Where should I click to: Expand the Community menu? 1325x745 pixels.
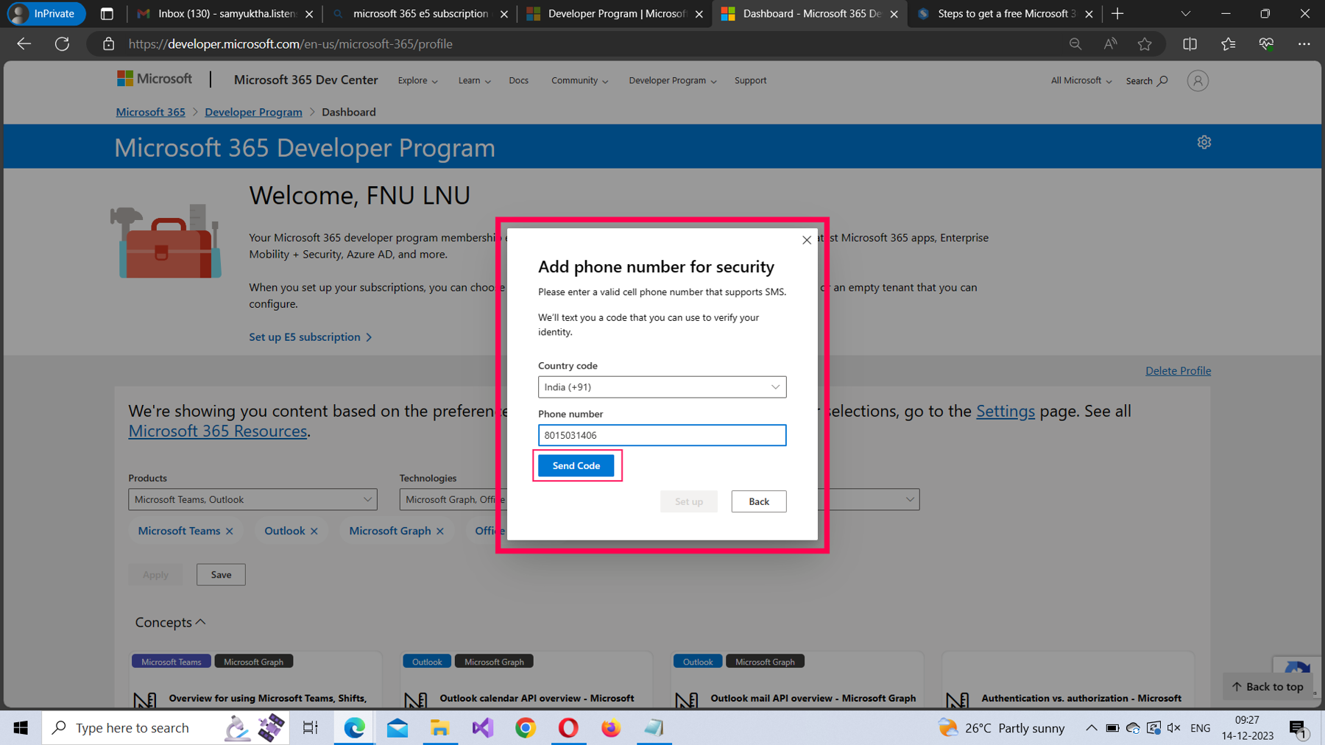pos(579,80)
